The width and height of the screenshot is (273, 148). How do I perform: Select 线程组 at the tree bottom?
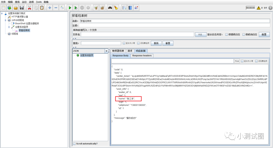15,34
